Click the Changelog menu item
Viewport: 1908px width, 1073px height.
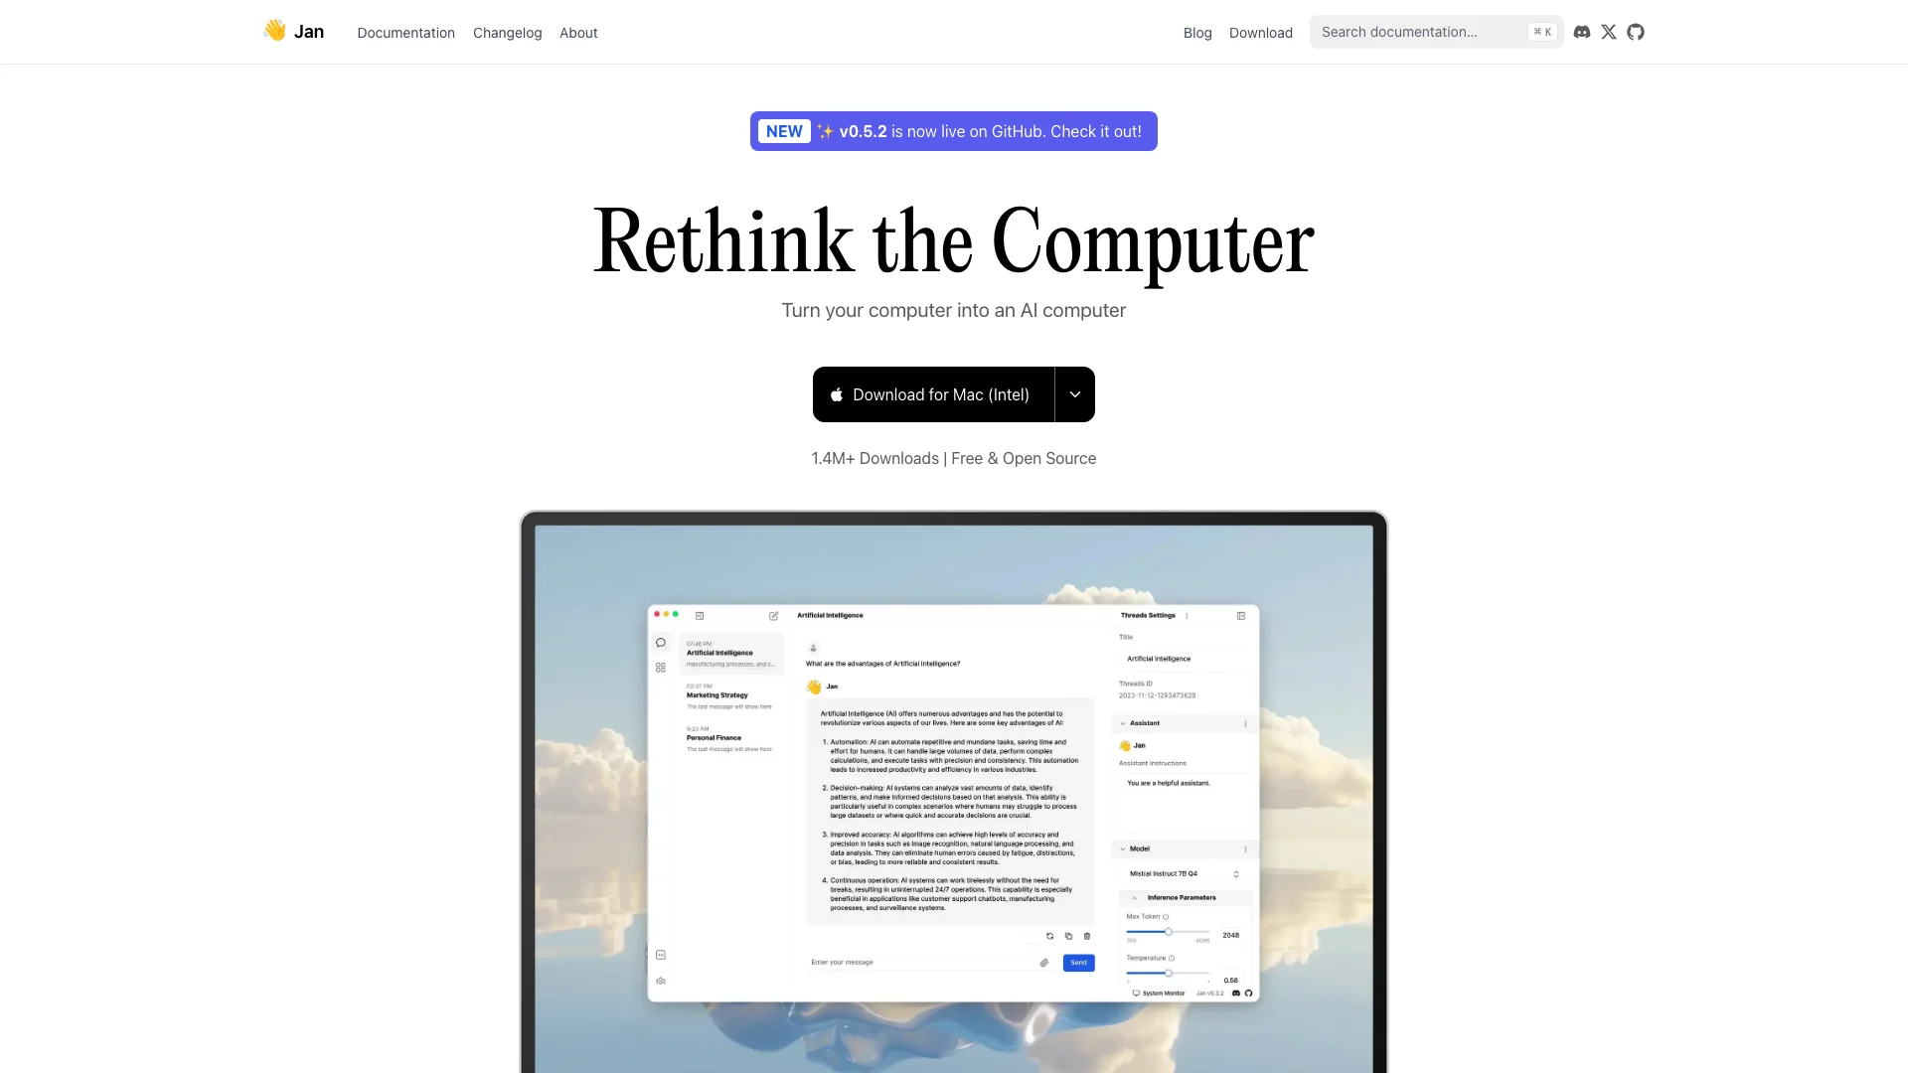click(x=507, y=33)
